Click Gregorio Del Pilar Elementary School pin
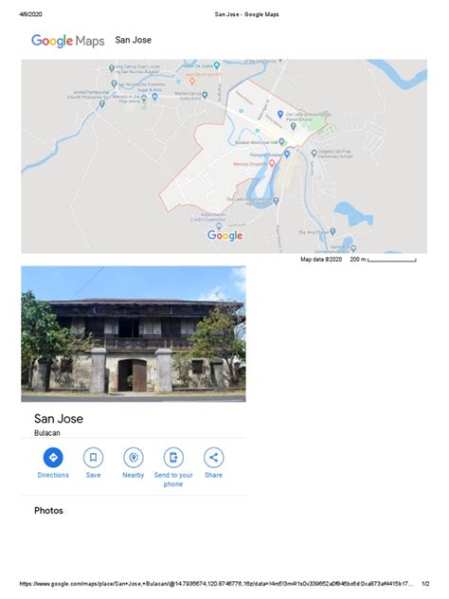Image resolution: width=449 pixels, height=599 pixels. click(x=314, y=153)
